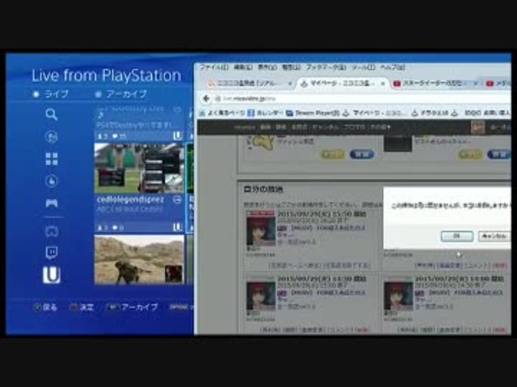Open the ヘルプ menu in the browser

(393, 68)
